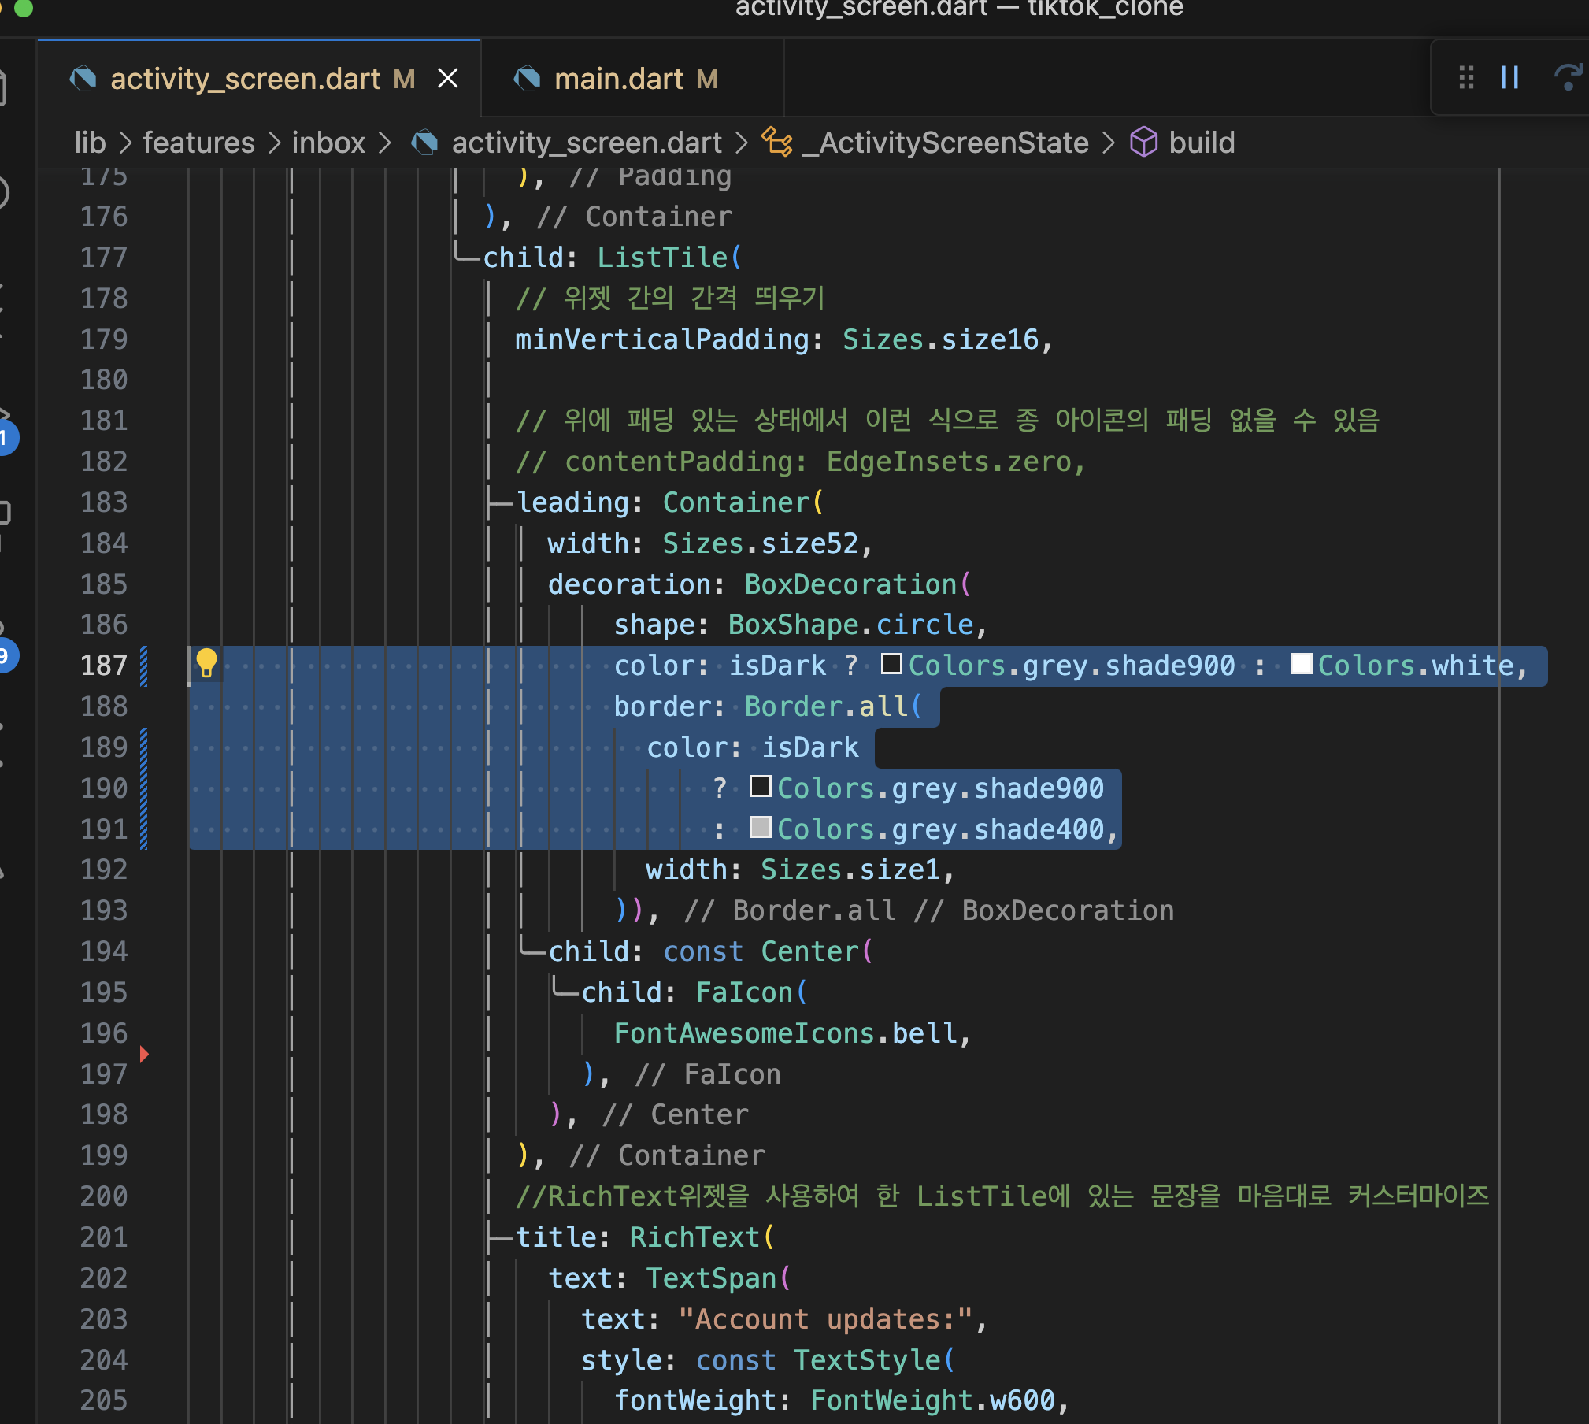
Task: Open the inbox breadcrumb folder
Action: coord(328,143)
